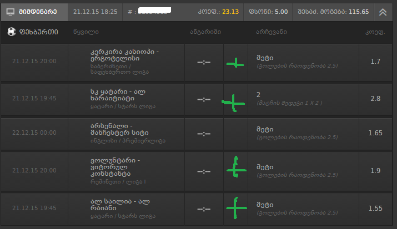
Task: Open match ვოლუნტარი - ვიტორულ კონსტანტა
Action: click(x=115, y=167)
